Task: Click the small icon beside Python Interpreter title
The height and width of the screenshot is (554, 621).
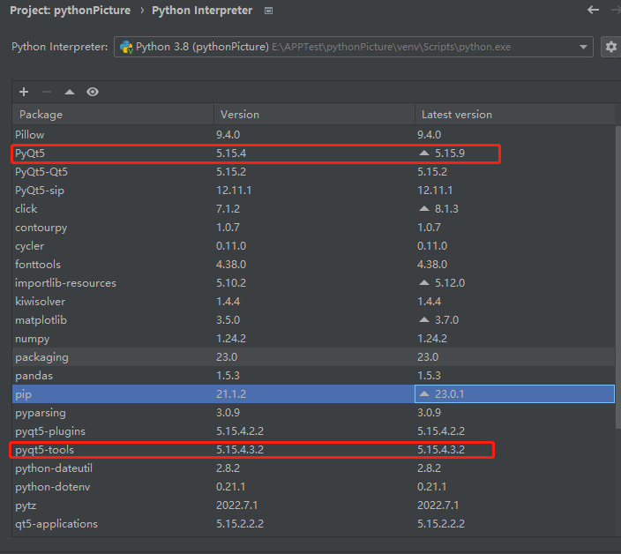Action: (x=269, y=11)
